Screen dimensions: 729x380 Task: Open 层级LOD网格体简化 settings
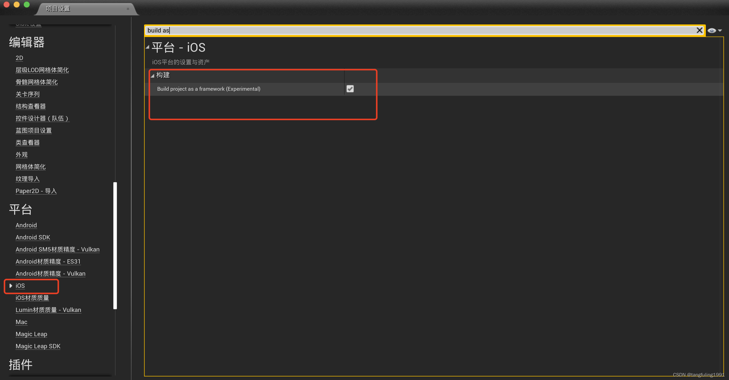tap(42, 70)
